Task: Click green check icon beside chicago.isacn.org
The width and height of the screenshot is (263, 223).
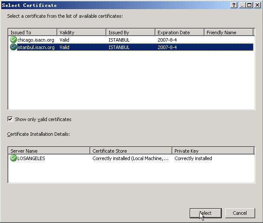Action: tap(13, 40)
